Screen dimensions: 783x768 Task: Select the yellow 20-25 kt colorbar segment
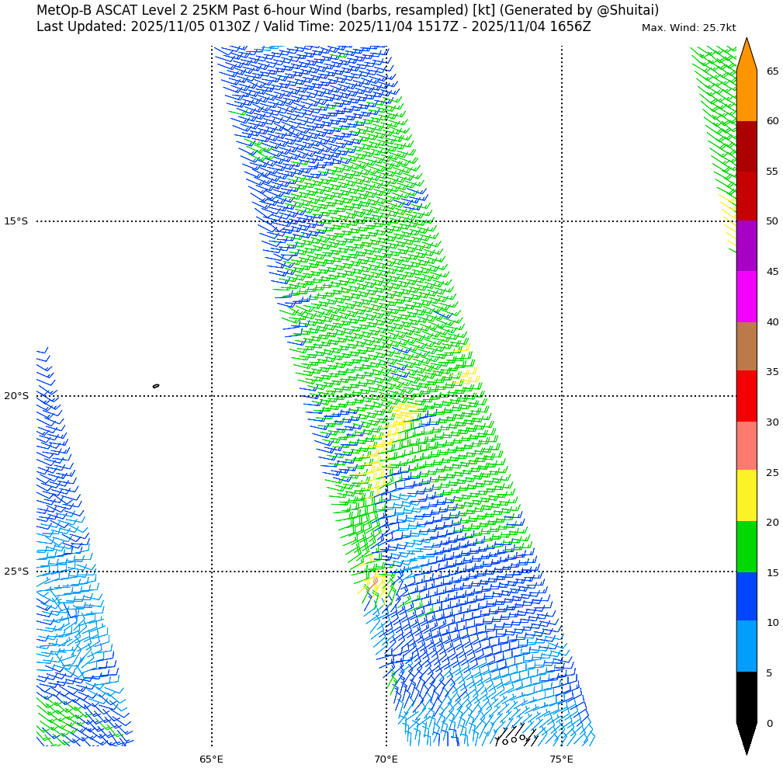(x=746, y=495)
